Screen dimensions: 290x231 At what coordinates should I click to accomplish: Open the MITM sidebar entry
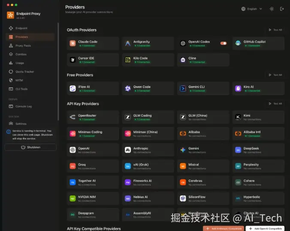pyautogui.click(x=30, y=80)
